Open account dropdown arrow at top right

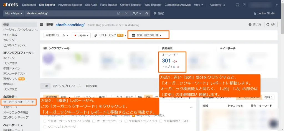277,5
